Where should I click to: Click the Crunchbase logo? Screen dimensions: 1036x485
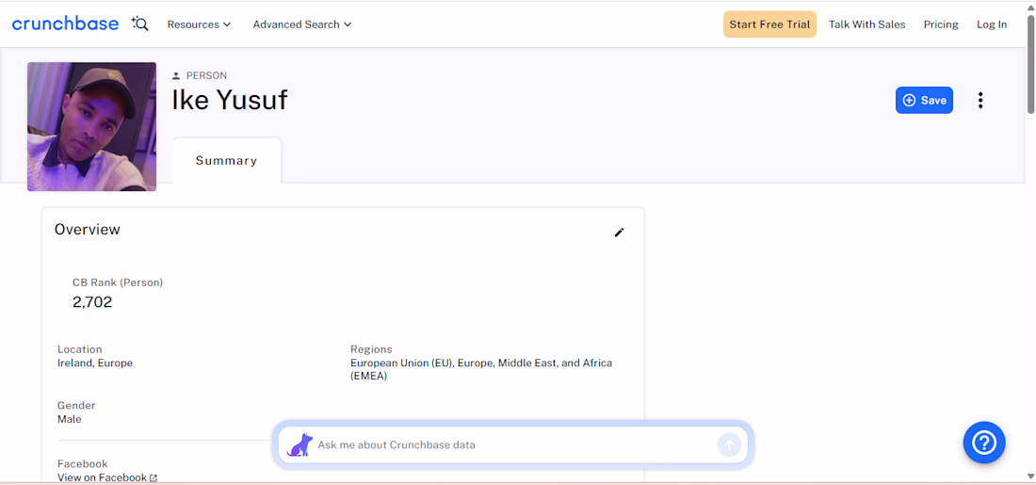tap(65, 24)
